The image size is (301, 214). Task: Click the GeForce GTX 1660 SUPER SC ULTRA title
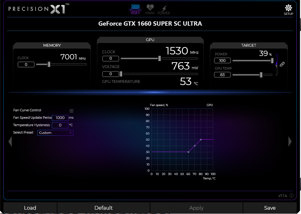pos(150,24)
